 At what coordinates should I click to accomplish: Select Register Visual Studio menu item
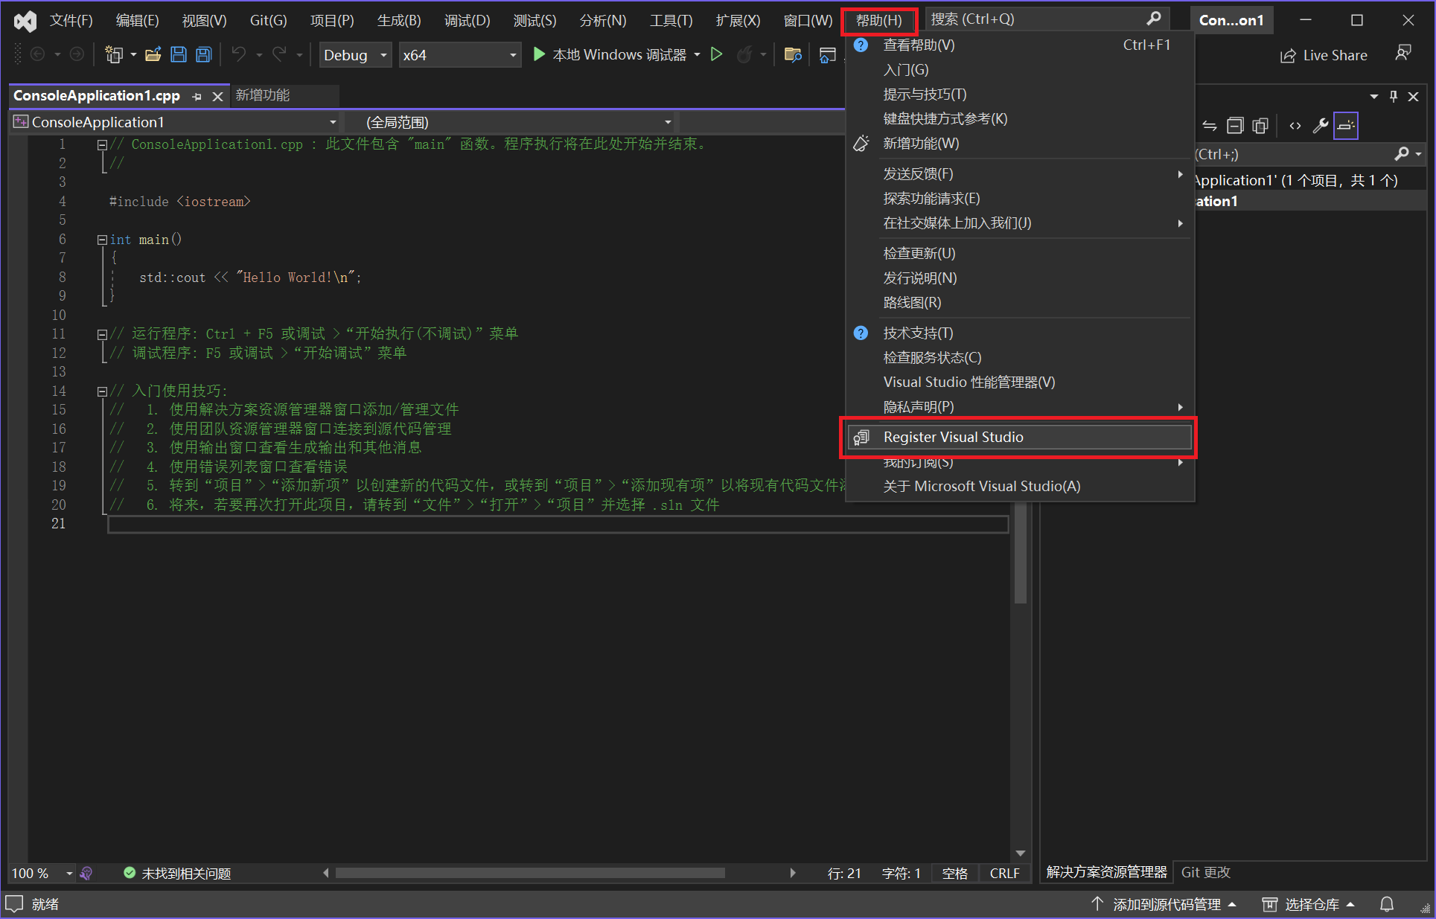coord(1019,437)
